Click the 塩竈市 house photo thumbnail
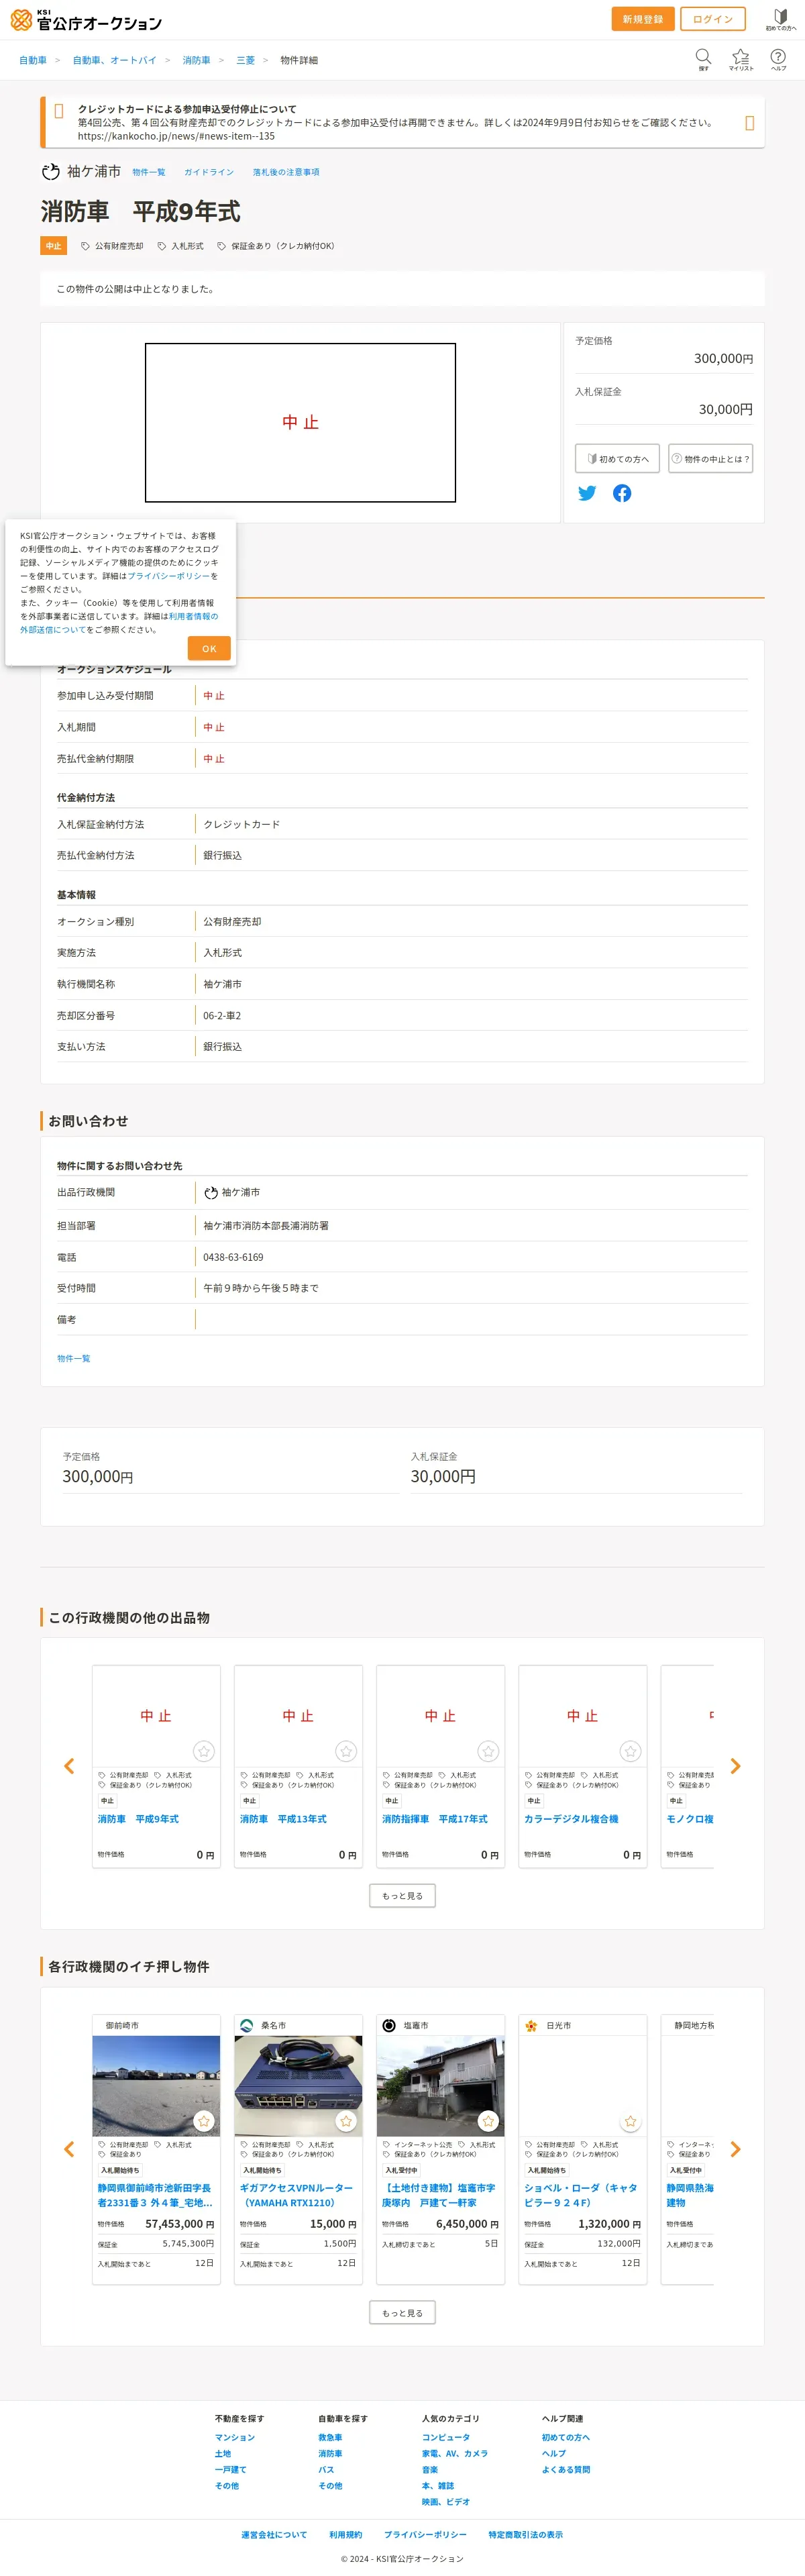 (440, 2085)
